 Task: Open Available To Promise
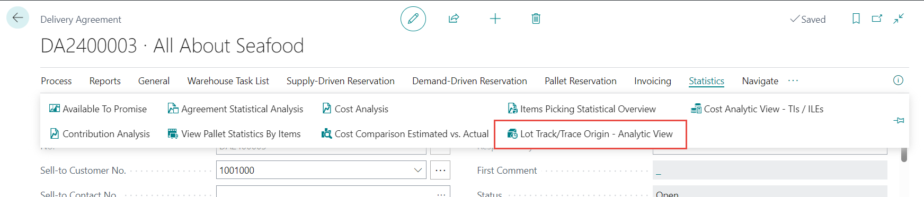(98, 109)
